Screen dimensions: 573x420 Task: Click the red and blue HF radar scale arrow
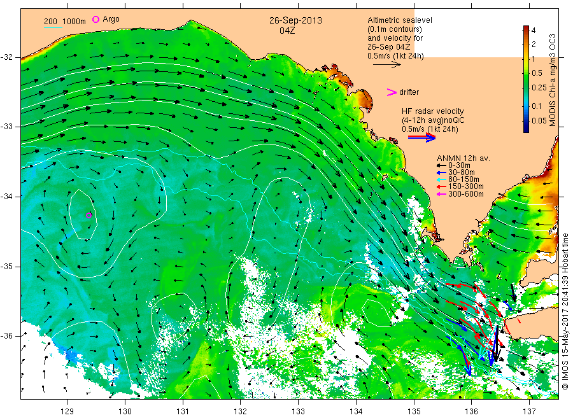pos(421,137)
